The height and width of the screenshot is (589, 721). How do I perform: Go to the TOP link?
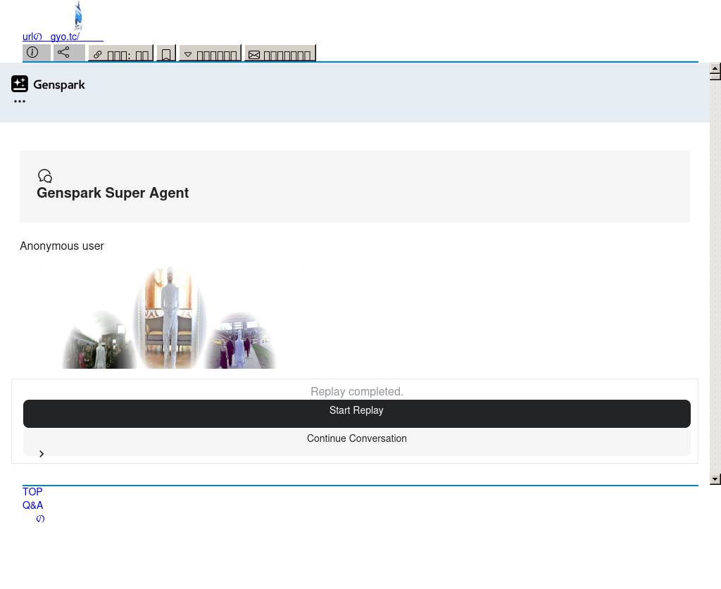click(x=32, y=492)
